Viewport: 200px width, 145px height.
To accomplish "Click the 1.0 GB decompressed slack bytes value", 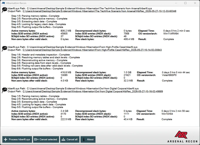I will point(127,72).
